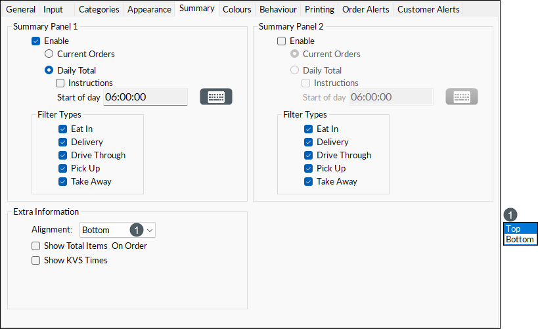Select Top in the alignment list
Screen dimensions: 538x329
click(520, 229)
